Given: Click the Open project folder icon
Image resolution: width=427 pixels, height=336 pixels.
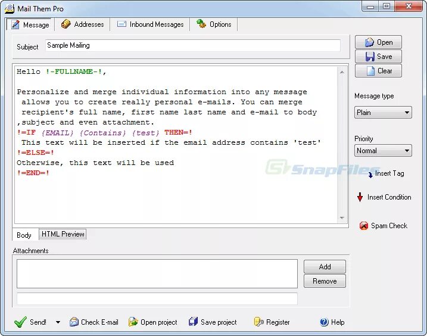Looking at the screenshot, I should pos(133,322).
